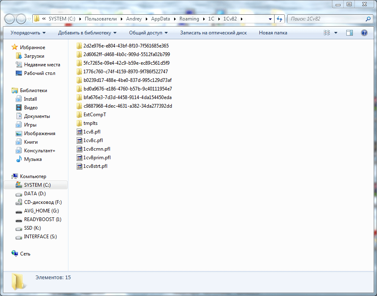
Task: Select folder 1776c760-c74f-4159-8970-9f786f522747
Action: (122, 72)
